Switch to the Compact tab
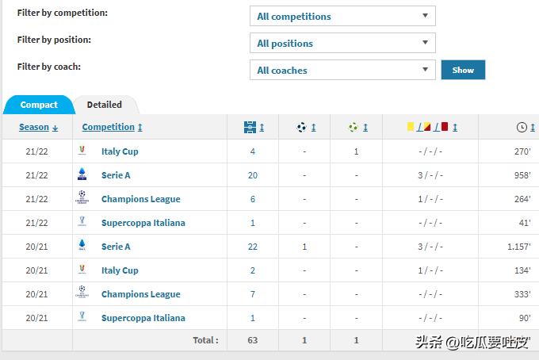Image resolution: width=539 pixels, height=360 pixels. [x=39, y=105]
